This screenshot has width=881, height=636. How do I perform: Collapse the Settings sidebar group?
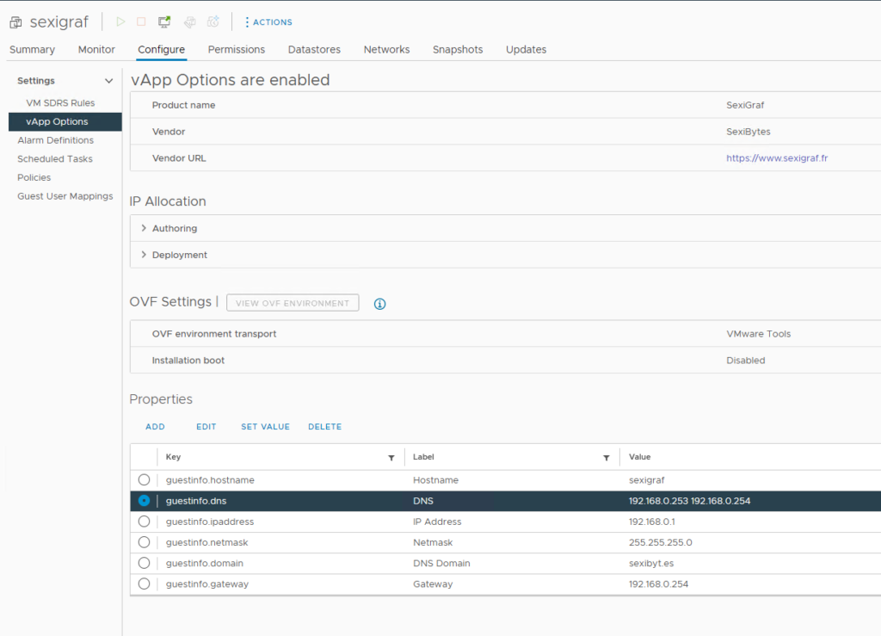(108, 81)
